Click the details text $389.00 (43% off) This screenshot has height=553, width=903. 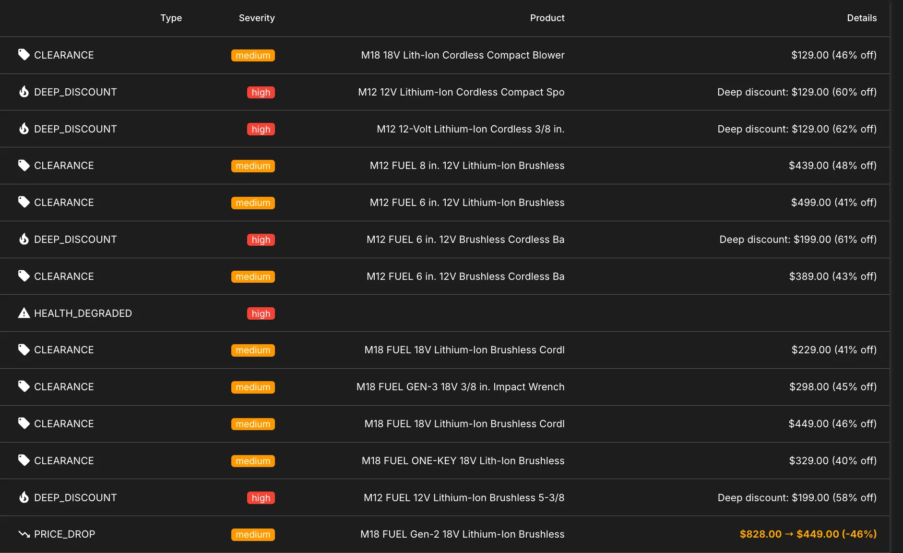click(x=833, y=276)
